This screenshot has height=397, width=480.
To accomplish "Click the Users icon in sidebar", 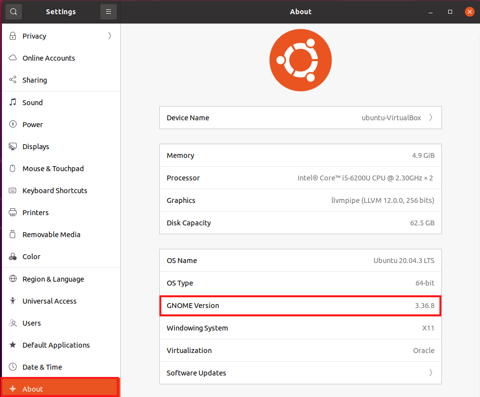I will (x=13, y=323).
